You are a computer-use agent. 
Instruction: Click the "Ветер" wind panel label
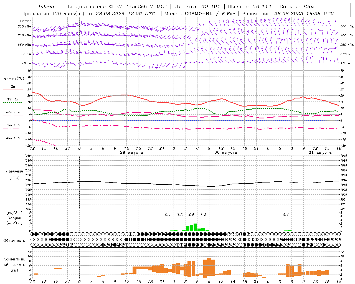pyautogui.click(x=26, y=21)
